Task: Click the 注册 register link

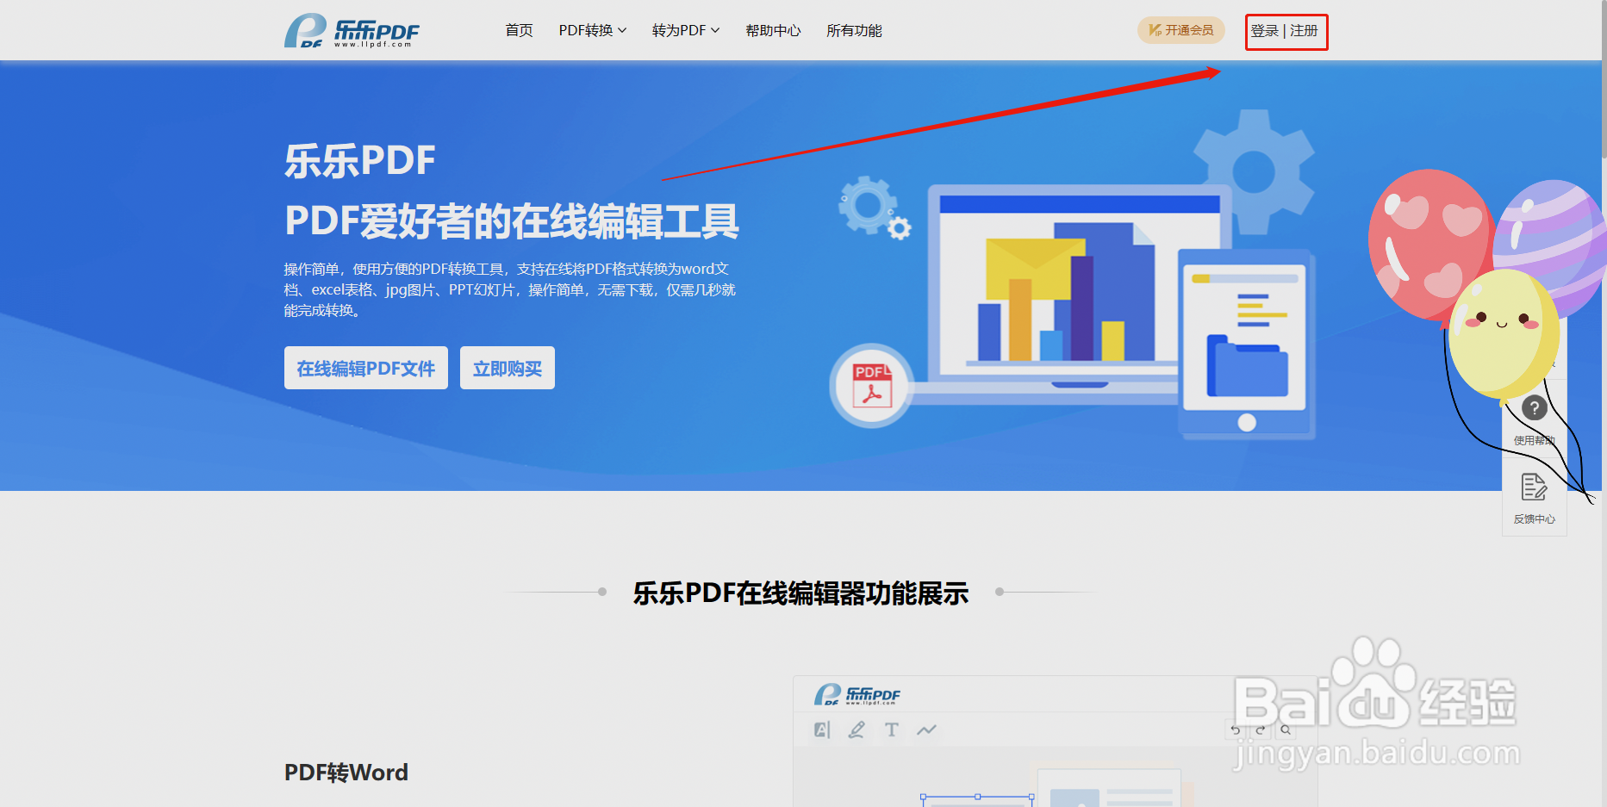Action: (1304, 31)
